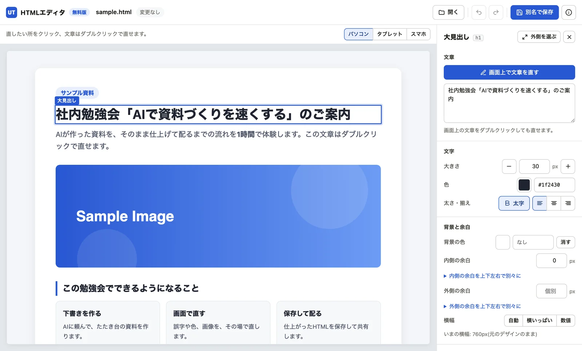The image size is (582, 351).
Task: Click the 変更なし status label
Action: pos(150,12)
